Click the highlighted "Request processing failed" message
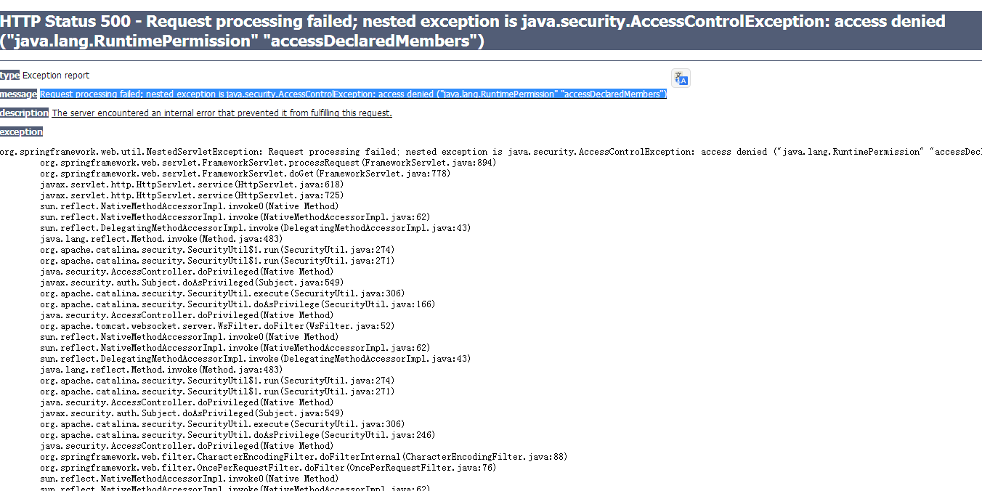982x491 pixels. (x=353, y=94)
